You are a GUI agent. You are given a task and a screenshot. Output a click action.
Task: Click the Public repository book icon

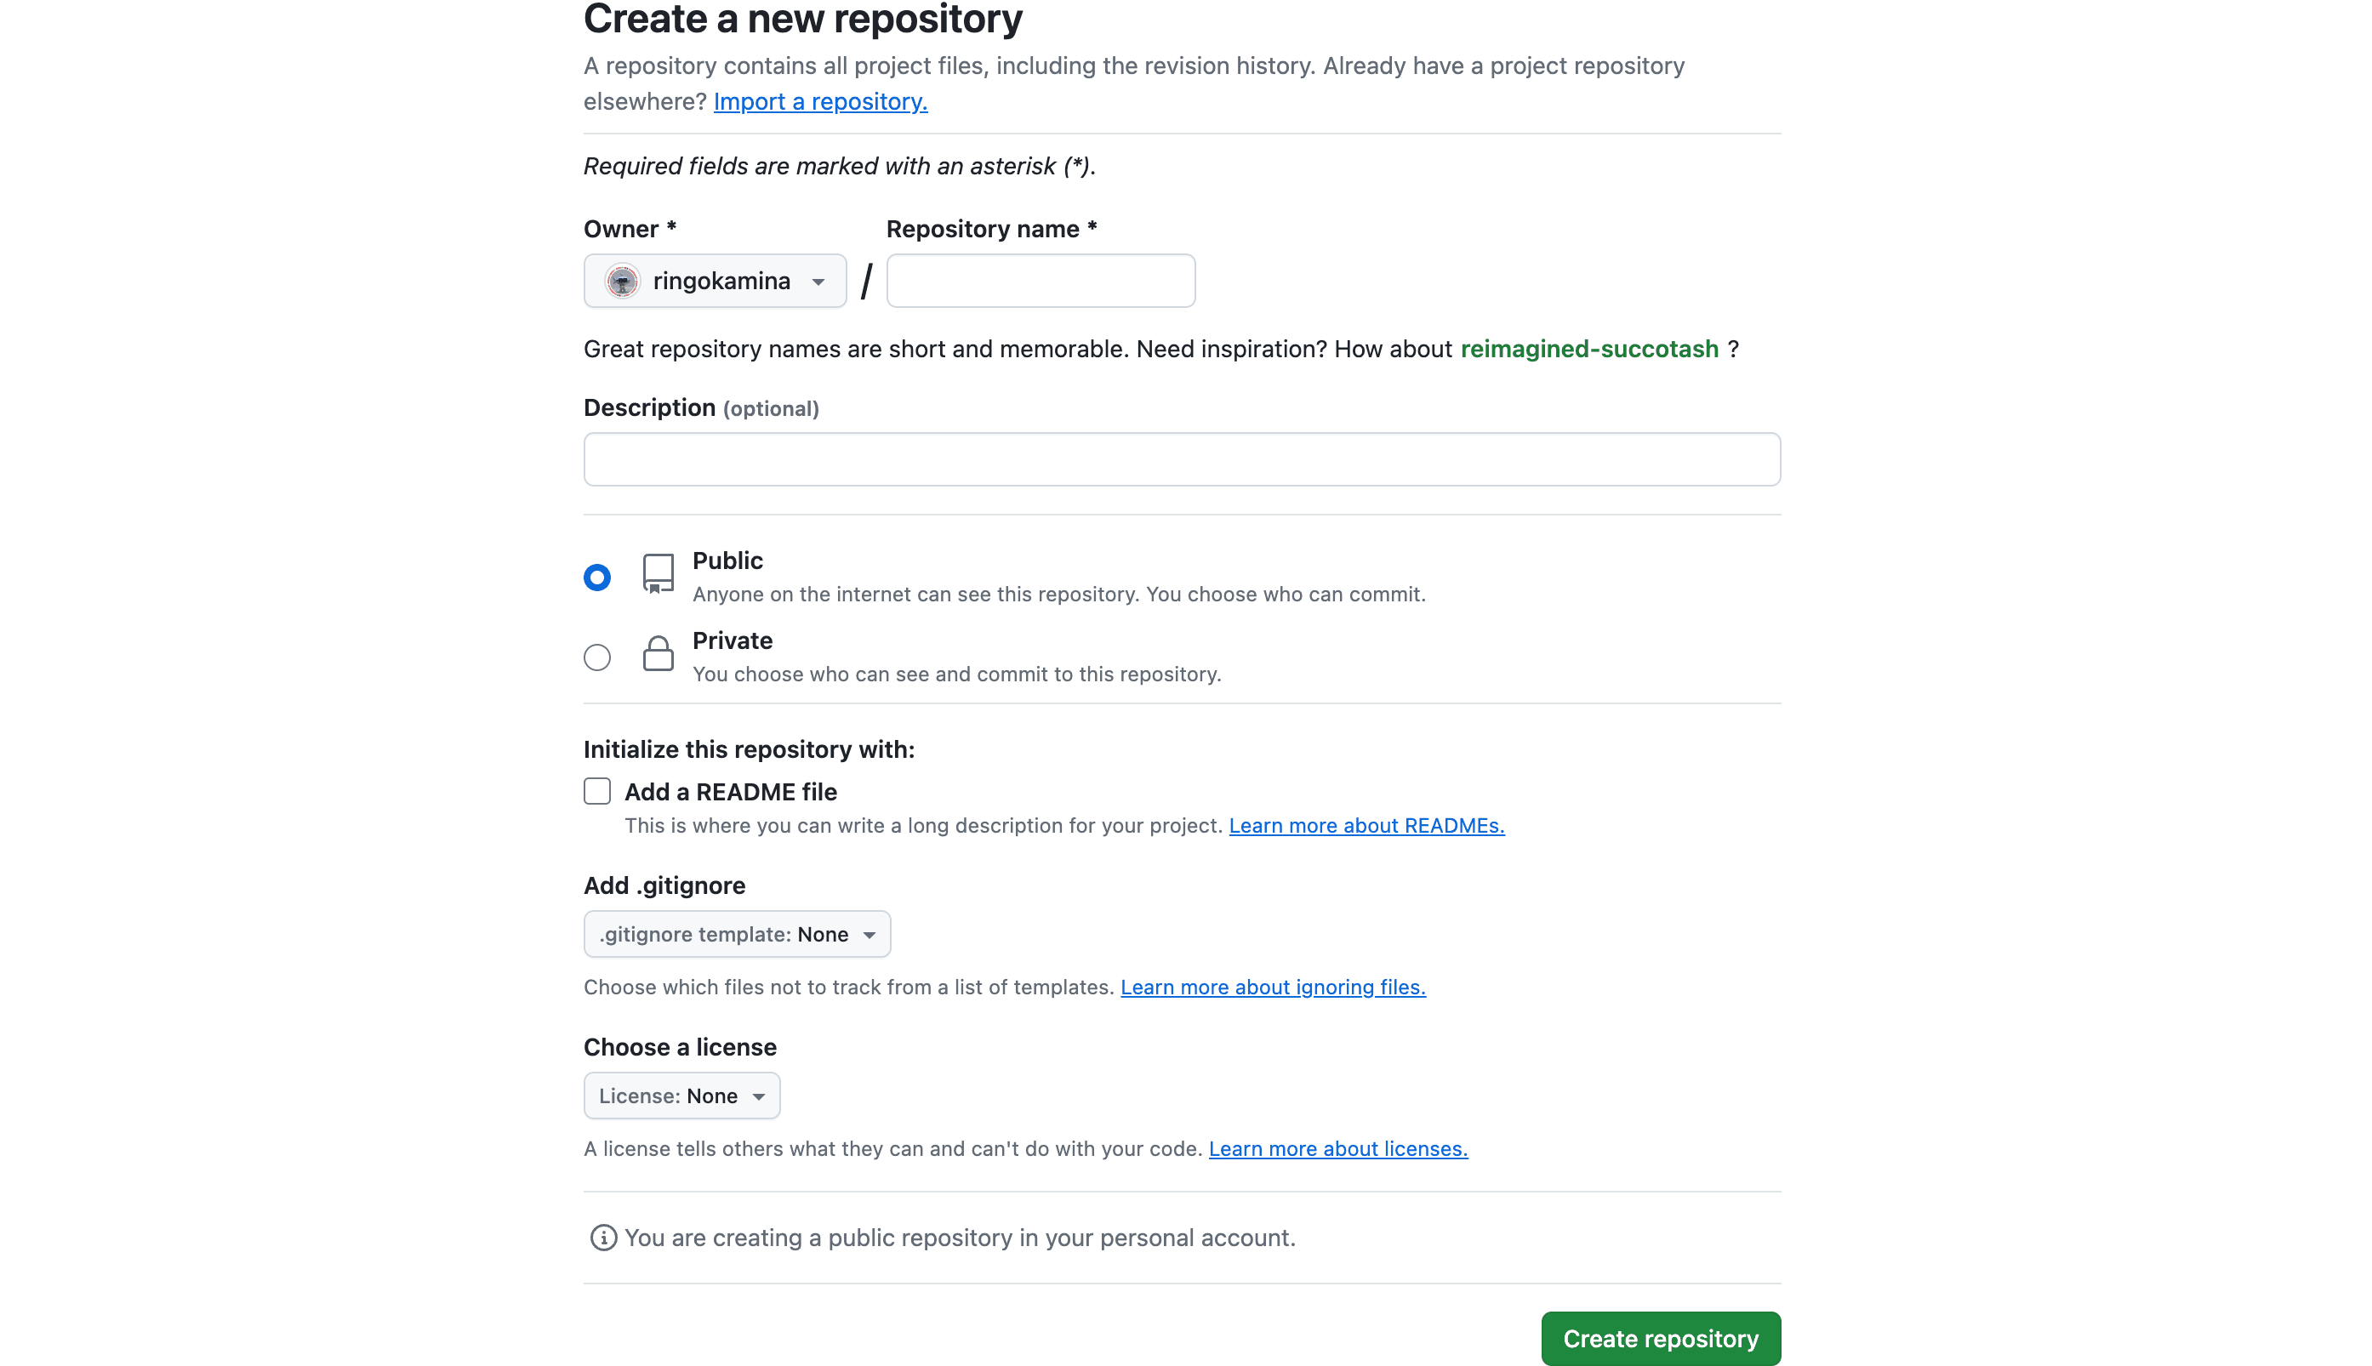[x=658, y=573]
